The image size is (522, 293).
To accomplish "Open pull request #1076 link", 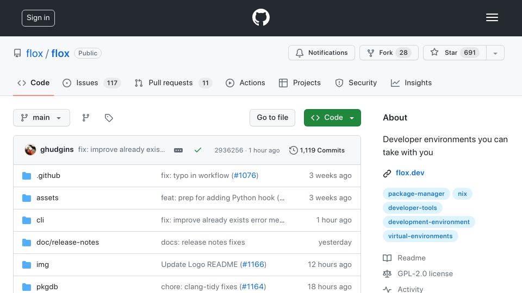I will [x=245, y=175].
